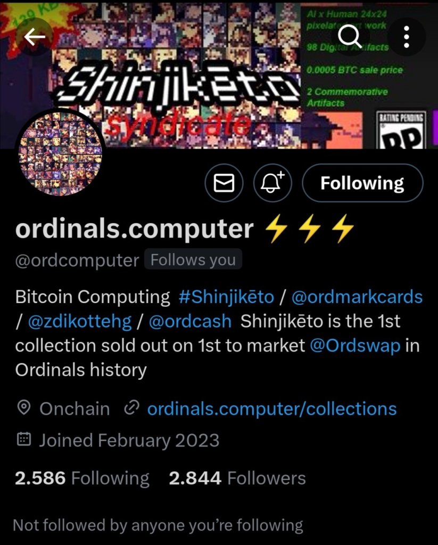Open ordinals.computer/collections website link
This screenshot has width=438, height=545.
(x=272, y=409)
